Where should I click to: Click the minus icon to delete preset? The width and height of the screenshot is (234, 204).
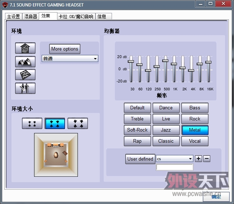pos(207,158)
